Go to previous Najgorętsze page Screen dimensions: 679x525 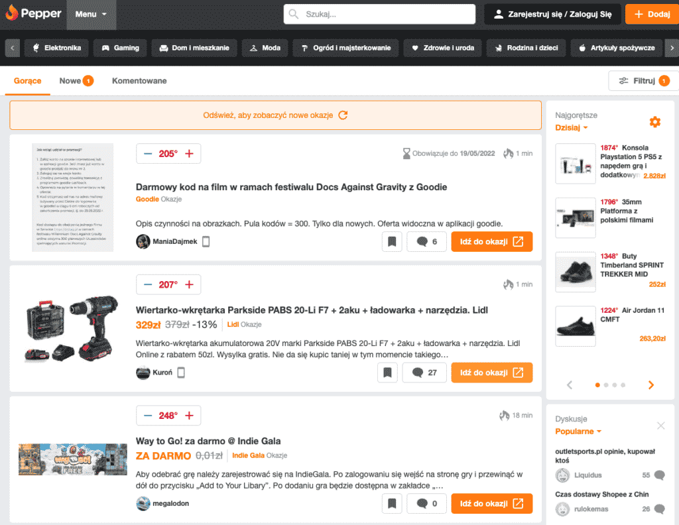pyautogui.click(x=570, y=384)
